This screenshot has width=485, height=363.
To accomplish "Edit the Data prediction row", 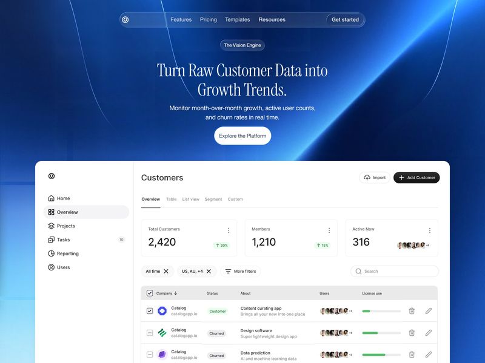I will [x=429, y=355].
